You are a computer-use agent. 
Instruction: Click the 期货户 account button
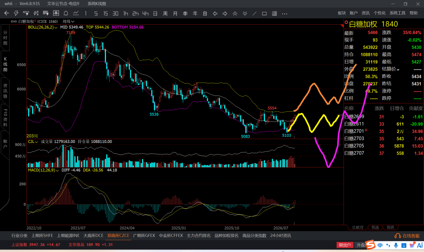click(x=345, y=245)
